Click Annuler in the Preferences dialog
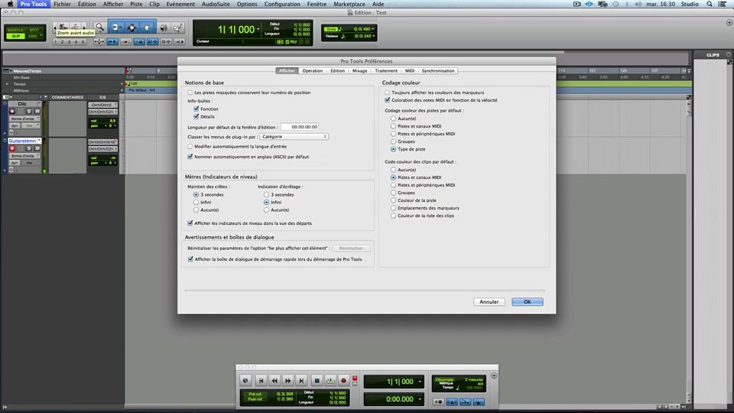Screen dimensions: 734x413 click(489, 302)
